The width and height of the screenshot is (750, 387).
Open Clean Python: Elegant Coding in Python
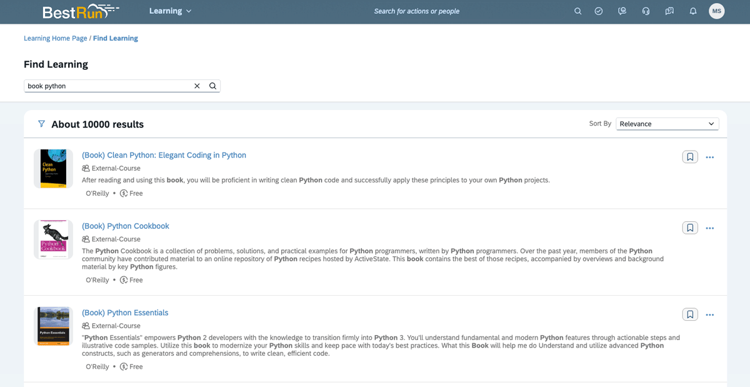click(164, 155)
